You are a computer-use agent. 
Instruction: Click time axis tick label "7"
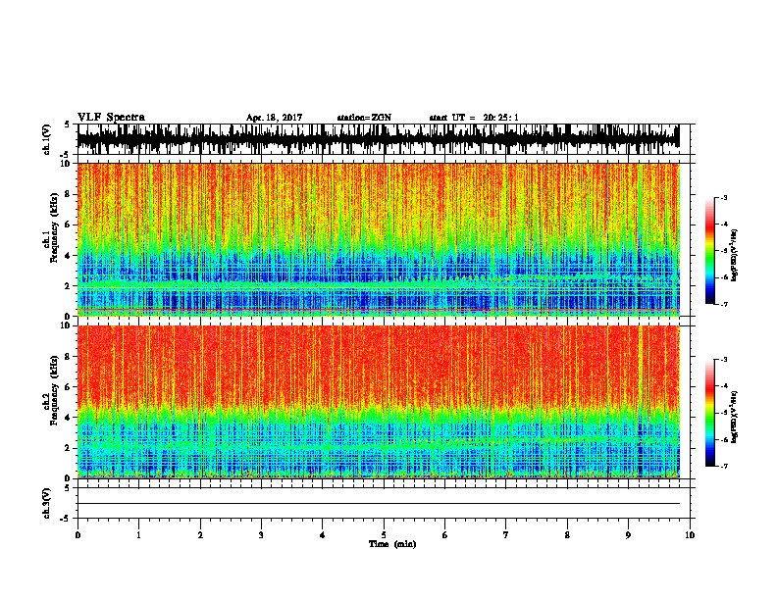coord(506,534)
